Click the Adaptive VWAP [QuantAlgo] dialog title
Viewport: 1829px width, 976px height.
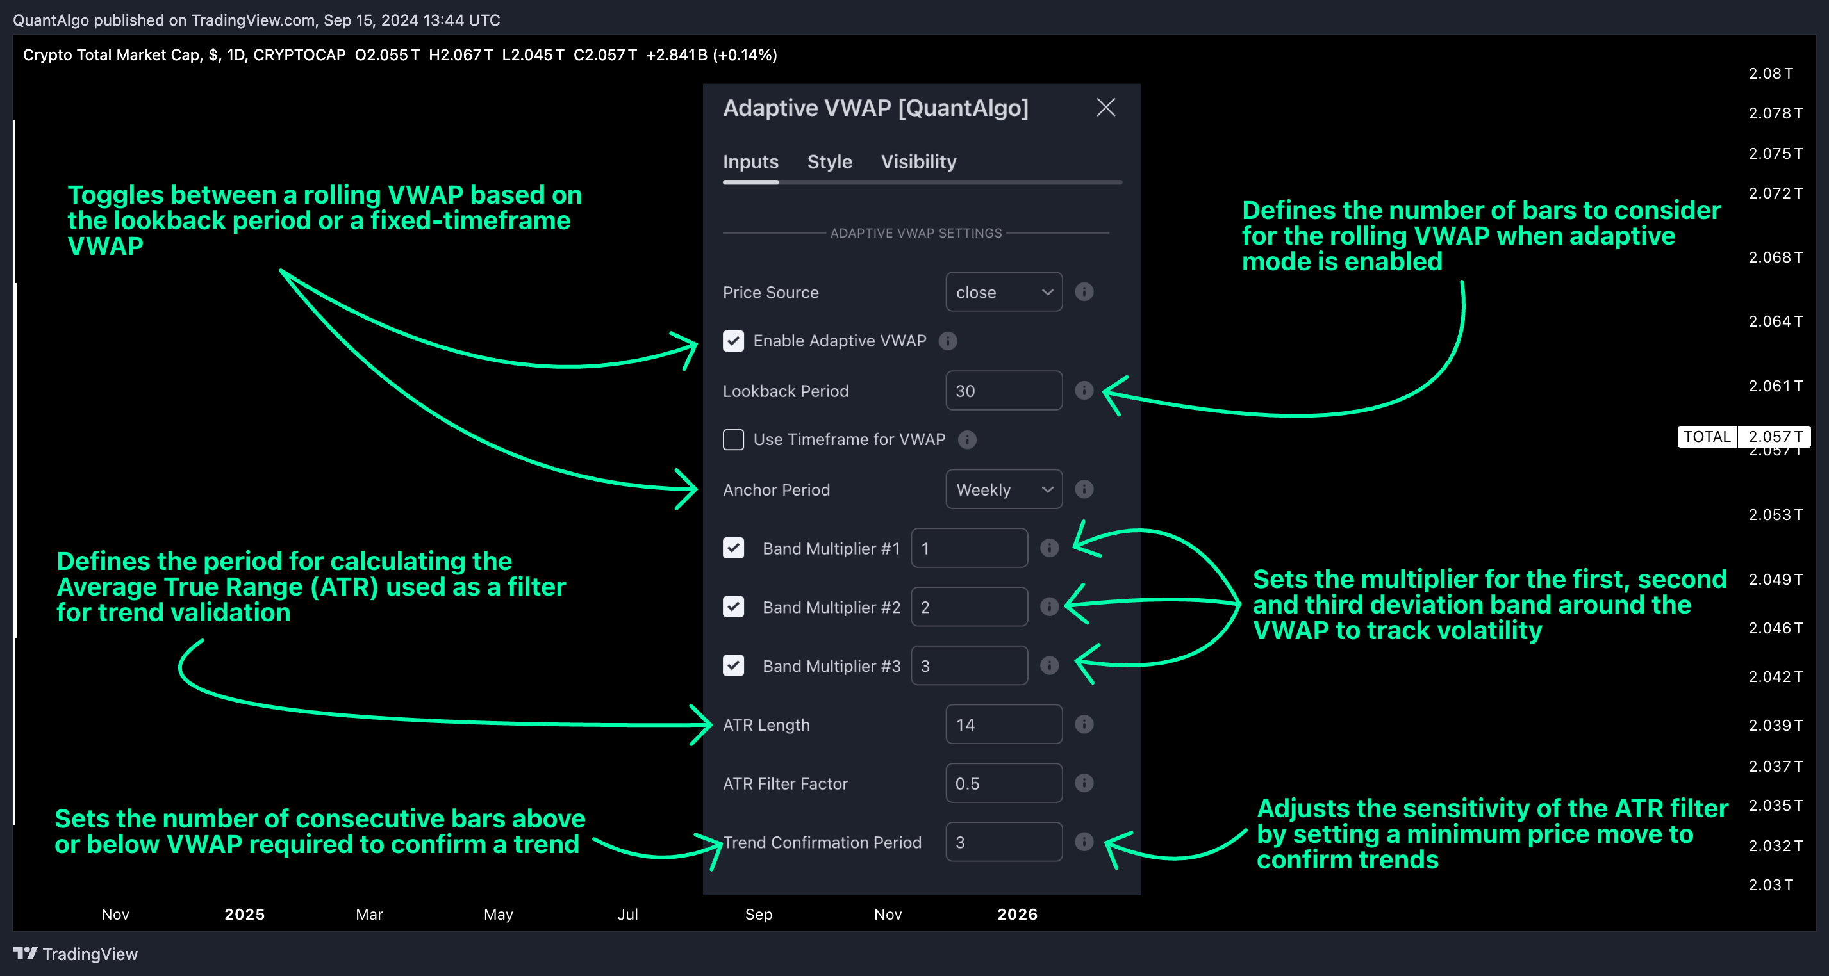pyautogui.click(x=875, y=108)
